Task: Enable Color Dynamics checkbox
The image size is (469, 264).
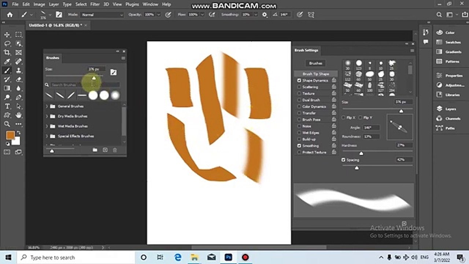Action: [299, 106]
